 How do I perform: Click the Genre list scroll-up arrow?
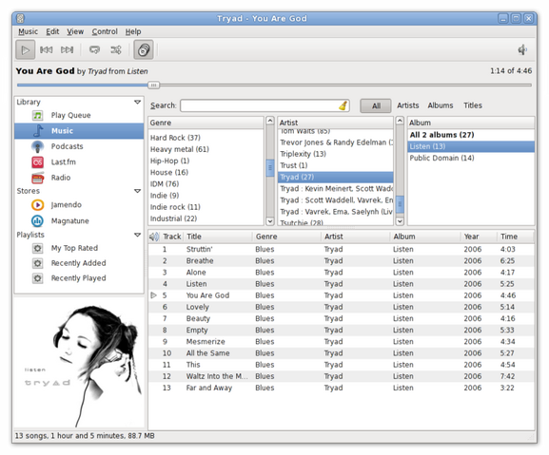tap(270, 121)
